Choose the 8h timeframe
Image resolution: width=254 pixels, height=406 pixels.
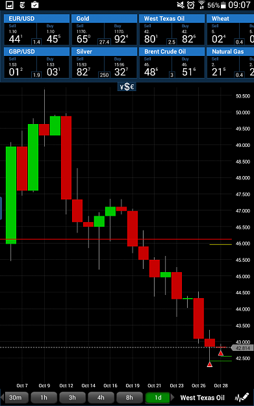click(129, 398)
